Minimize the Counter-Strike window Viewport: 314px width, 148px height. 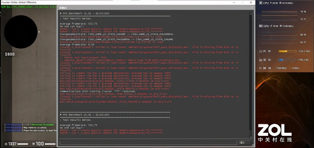tap(234, 3)
